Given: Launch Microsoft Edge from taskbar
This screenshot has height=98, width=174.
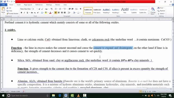Looking at the screenshot, I should (x=60, y=95).
